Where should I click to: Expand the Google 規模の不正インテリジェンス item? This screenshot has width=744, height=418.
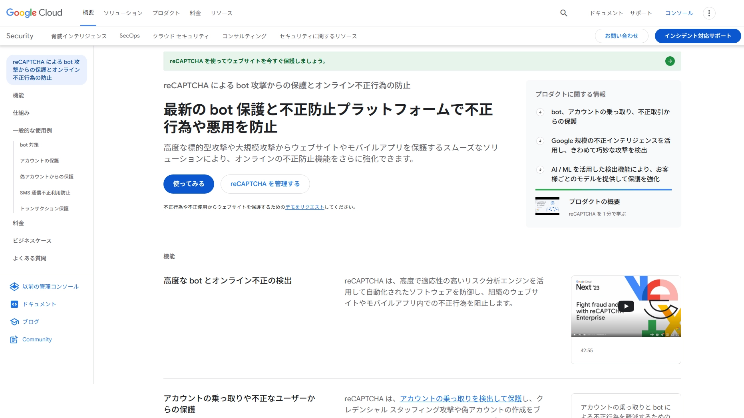coord(540,141)
